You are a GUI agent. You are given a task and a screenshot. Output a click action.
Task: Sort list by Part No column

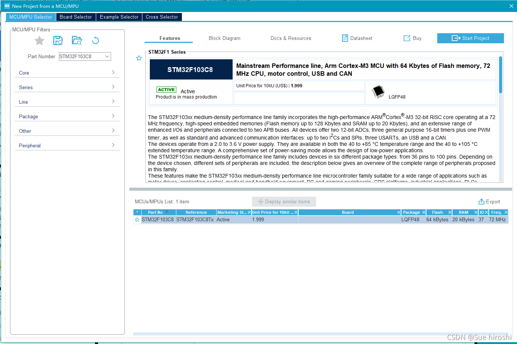point(158,212)
